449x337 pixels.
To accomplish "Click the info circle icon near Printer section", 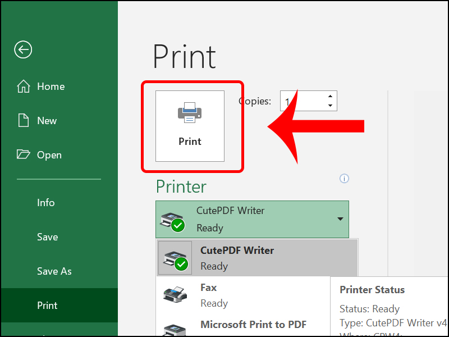I will (x=344, y=178).
